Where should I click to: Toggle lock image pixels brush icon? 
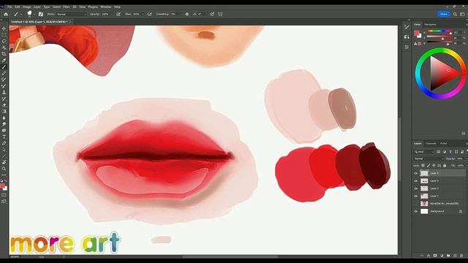click(x=429, y=166)
